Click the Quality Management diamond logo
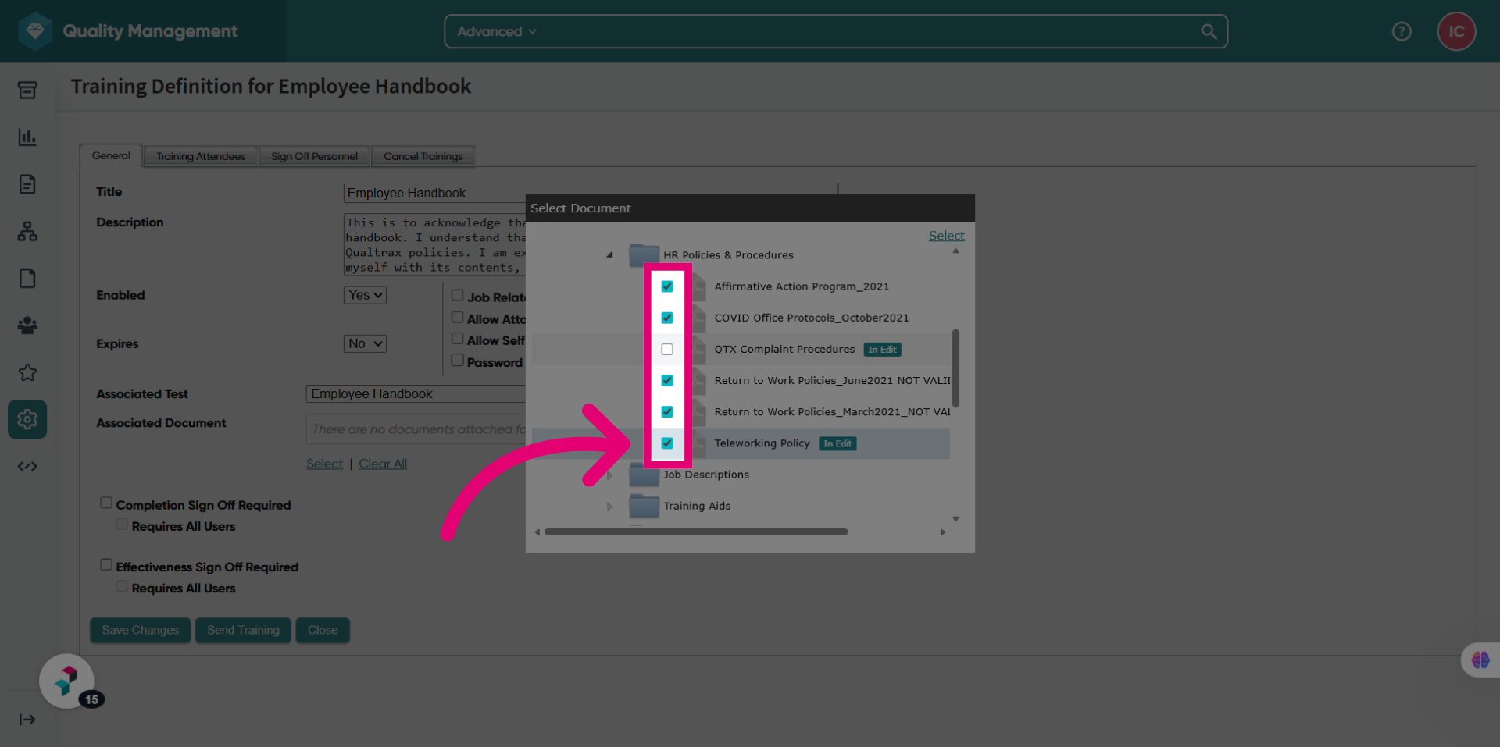 click(35, 31)
